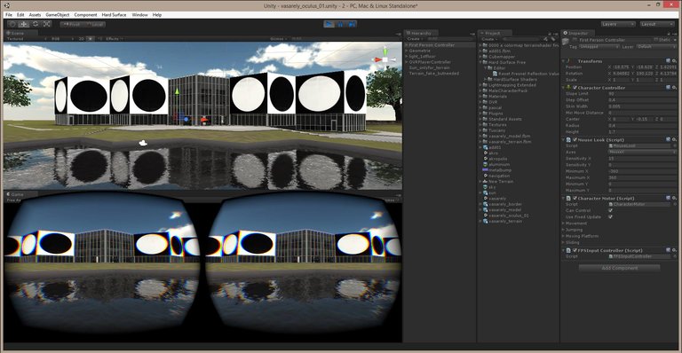
Task: Open the Layout dropdown
Action: point(657,24)
